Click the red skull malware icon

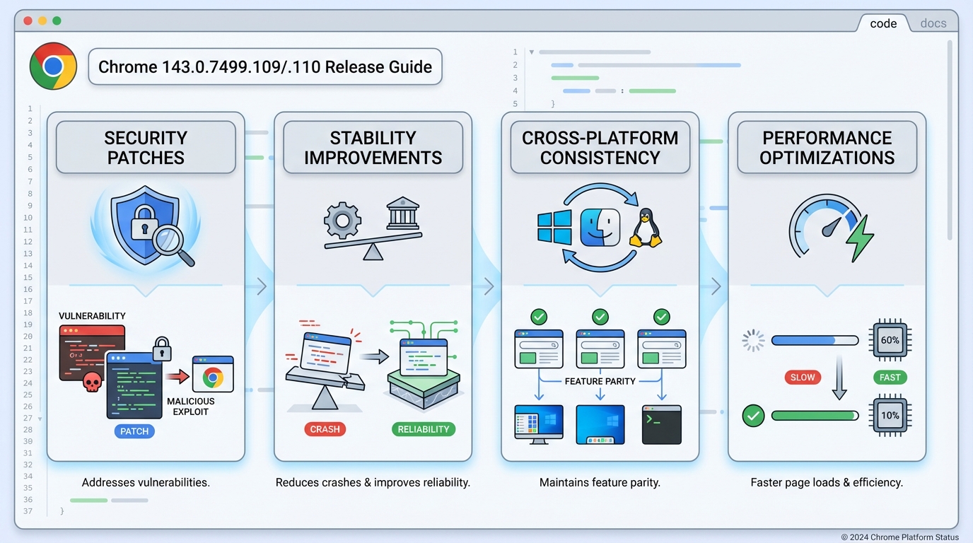tap(92, 383)
